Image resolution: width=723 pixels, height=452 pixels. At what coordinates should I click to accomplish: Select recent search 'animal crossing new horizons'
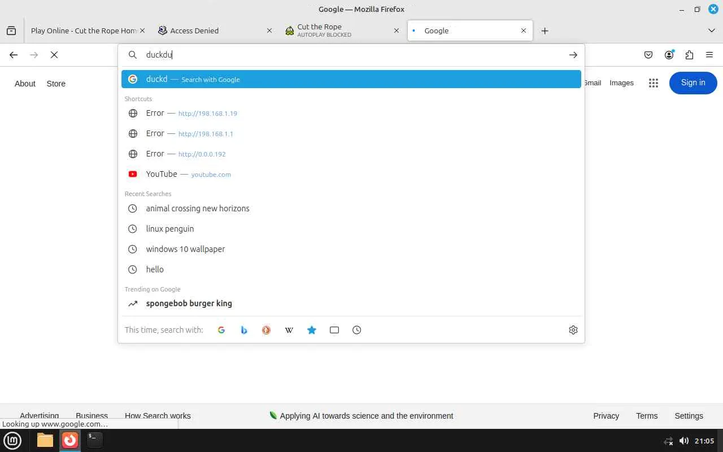pos(351,208)
